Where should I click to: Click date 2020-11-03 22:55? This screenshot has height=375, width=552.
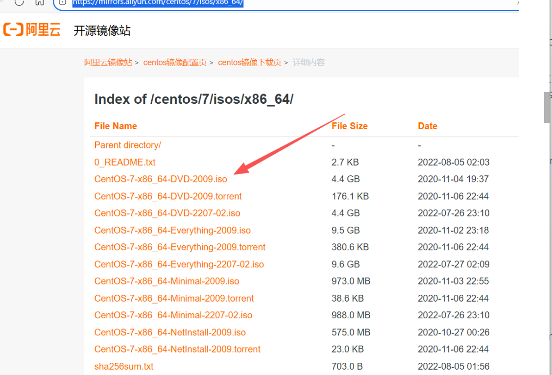[x=453, y=281]
